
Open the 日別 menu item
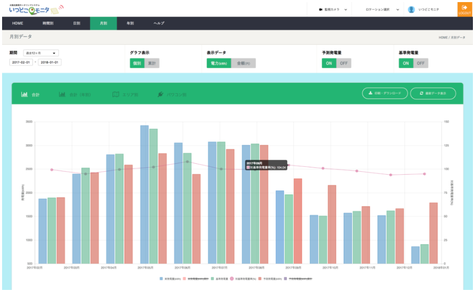coord(77,23)
